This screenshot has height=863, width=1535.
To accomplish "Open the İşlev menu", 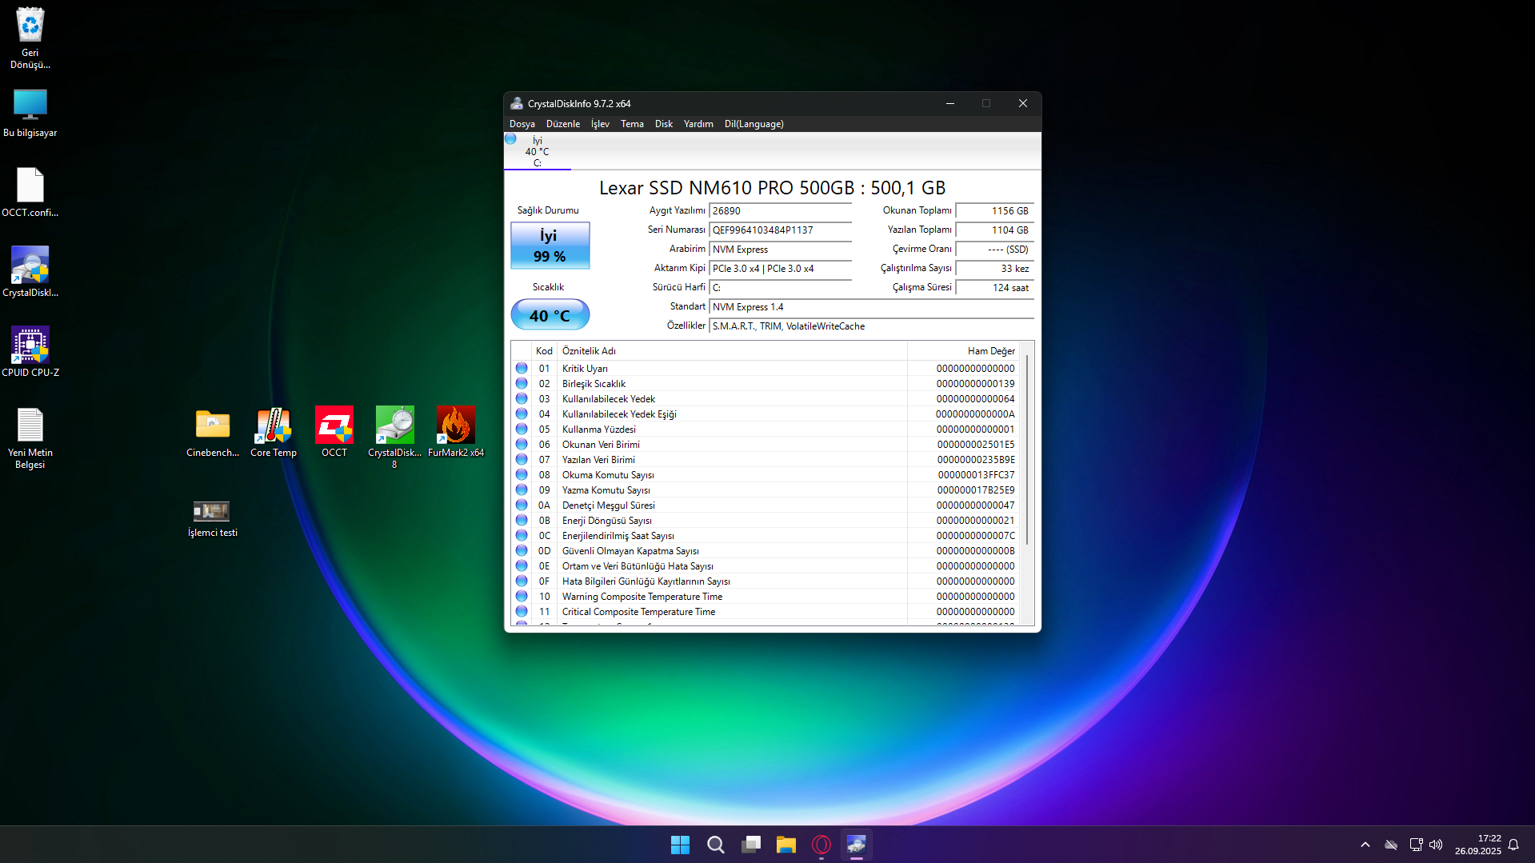I will [x=600, y=124].
